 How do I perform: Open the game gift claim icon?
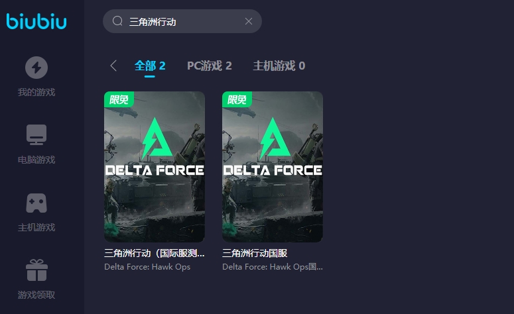click(x=36, y=270)
